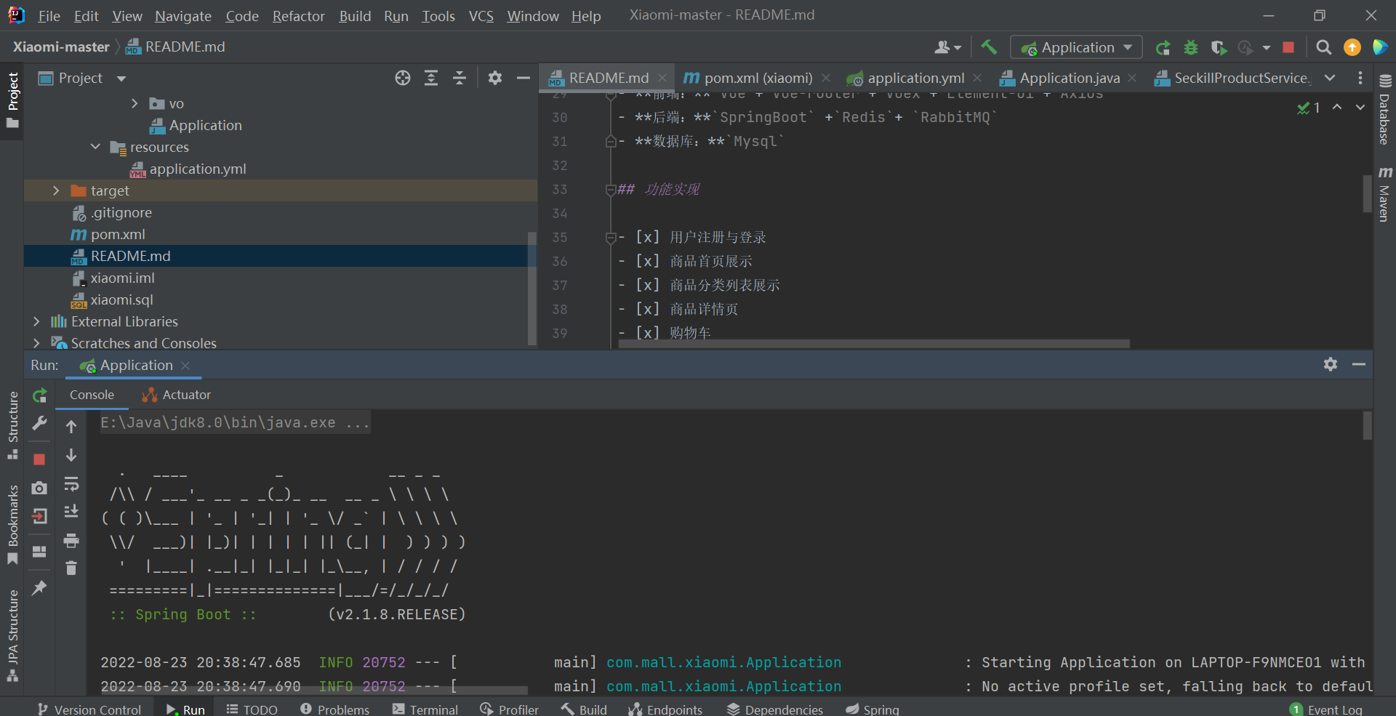
Task: Open the Database side panel
Action: [x=1385, y=109]
